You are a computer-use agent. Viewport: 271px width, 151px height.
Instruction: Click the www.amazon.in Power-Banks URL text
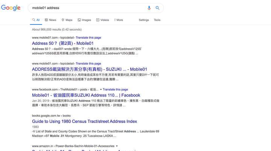coord(73,146)
